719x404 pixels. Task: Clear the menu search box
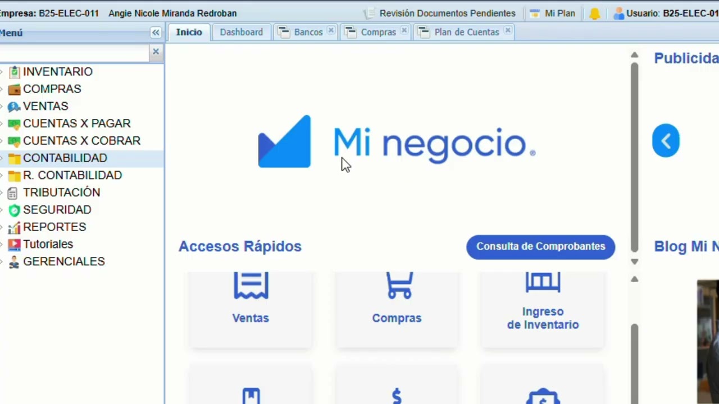(x=156, y=52)
